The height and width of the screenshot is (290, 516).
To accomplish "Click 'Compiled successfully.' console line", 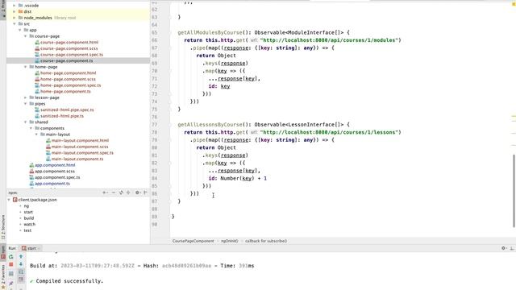I will pos(69,281).
